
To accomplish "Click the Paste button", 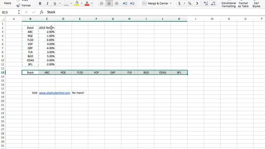I will (x=7, y=3).
